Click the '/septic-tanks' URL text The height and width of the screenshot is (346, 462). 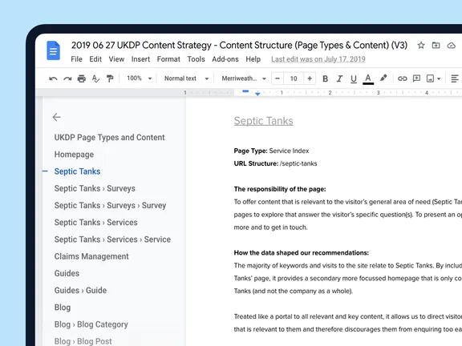click(298, 163)
